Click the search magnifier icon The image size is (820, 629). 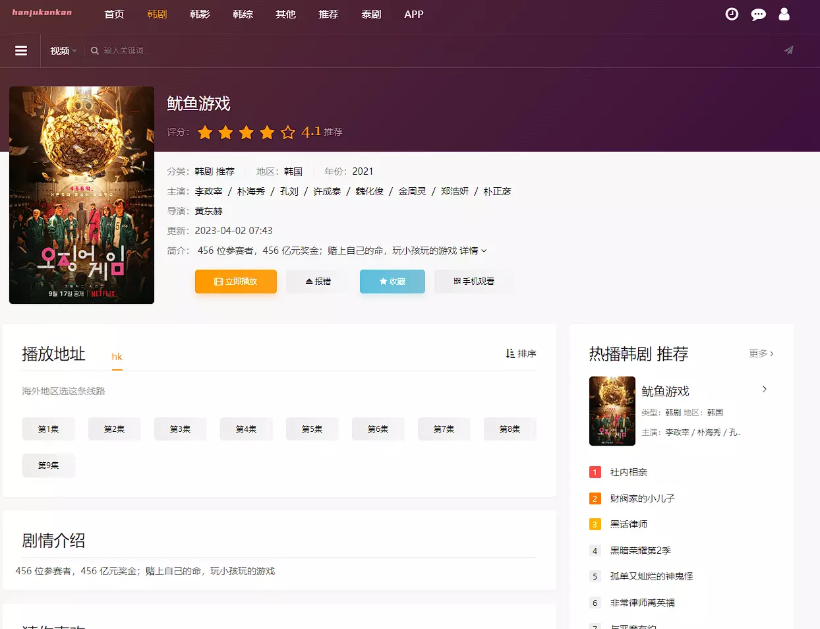click(x=95, y=51)
